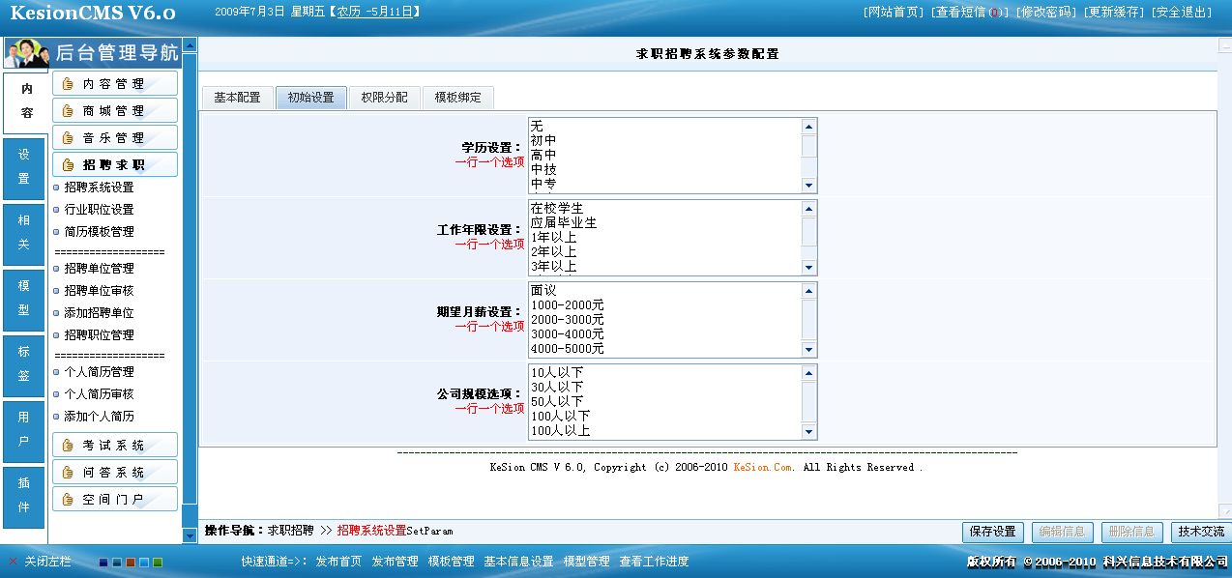Screen dimensions: 1232x578
Task: Open the 内容管理 content management section icon
Action: tap(68, 83)
